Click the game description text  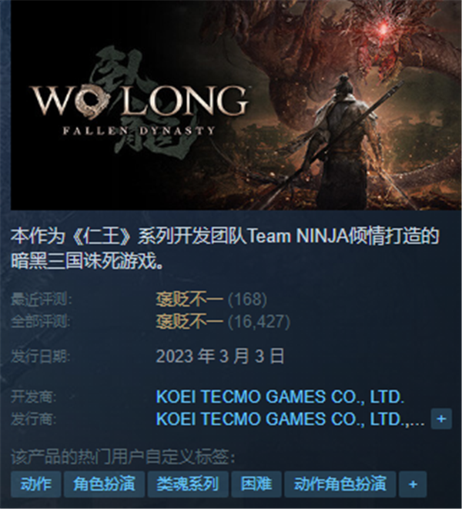pyautogui.click(x=225, y=248)
